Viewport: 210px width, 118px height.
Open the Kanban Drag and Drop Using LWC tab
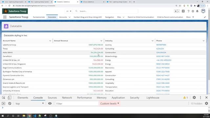pos(88,17)
